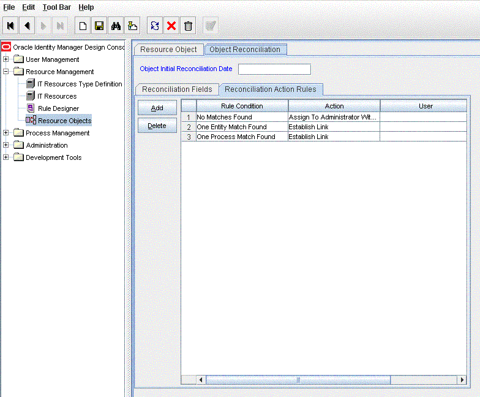Click the prefill/notes toolbar icon
Viewport: 480px width, 397px height.
tap(132, 26)
